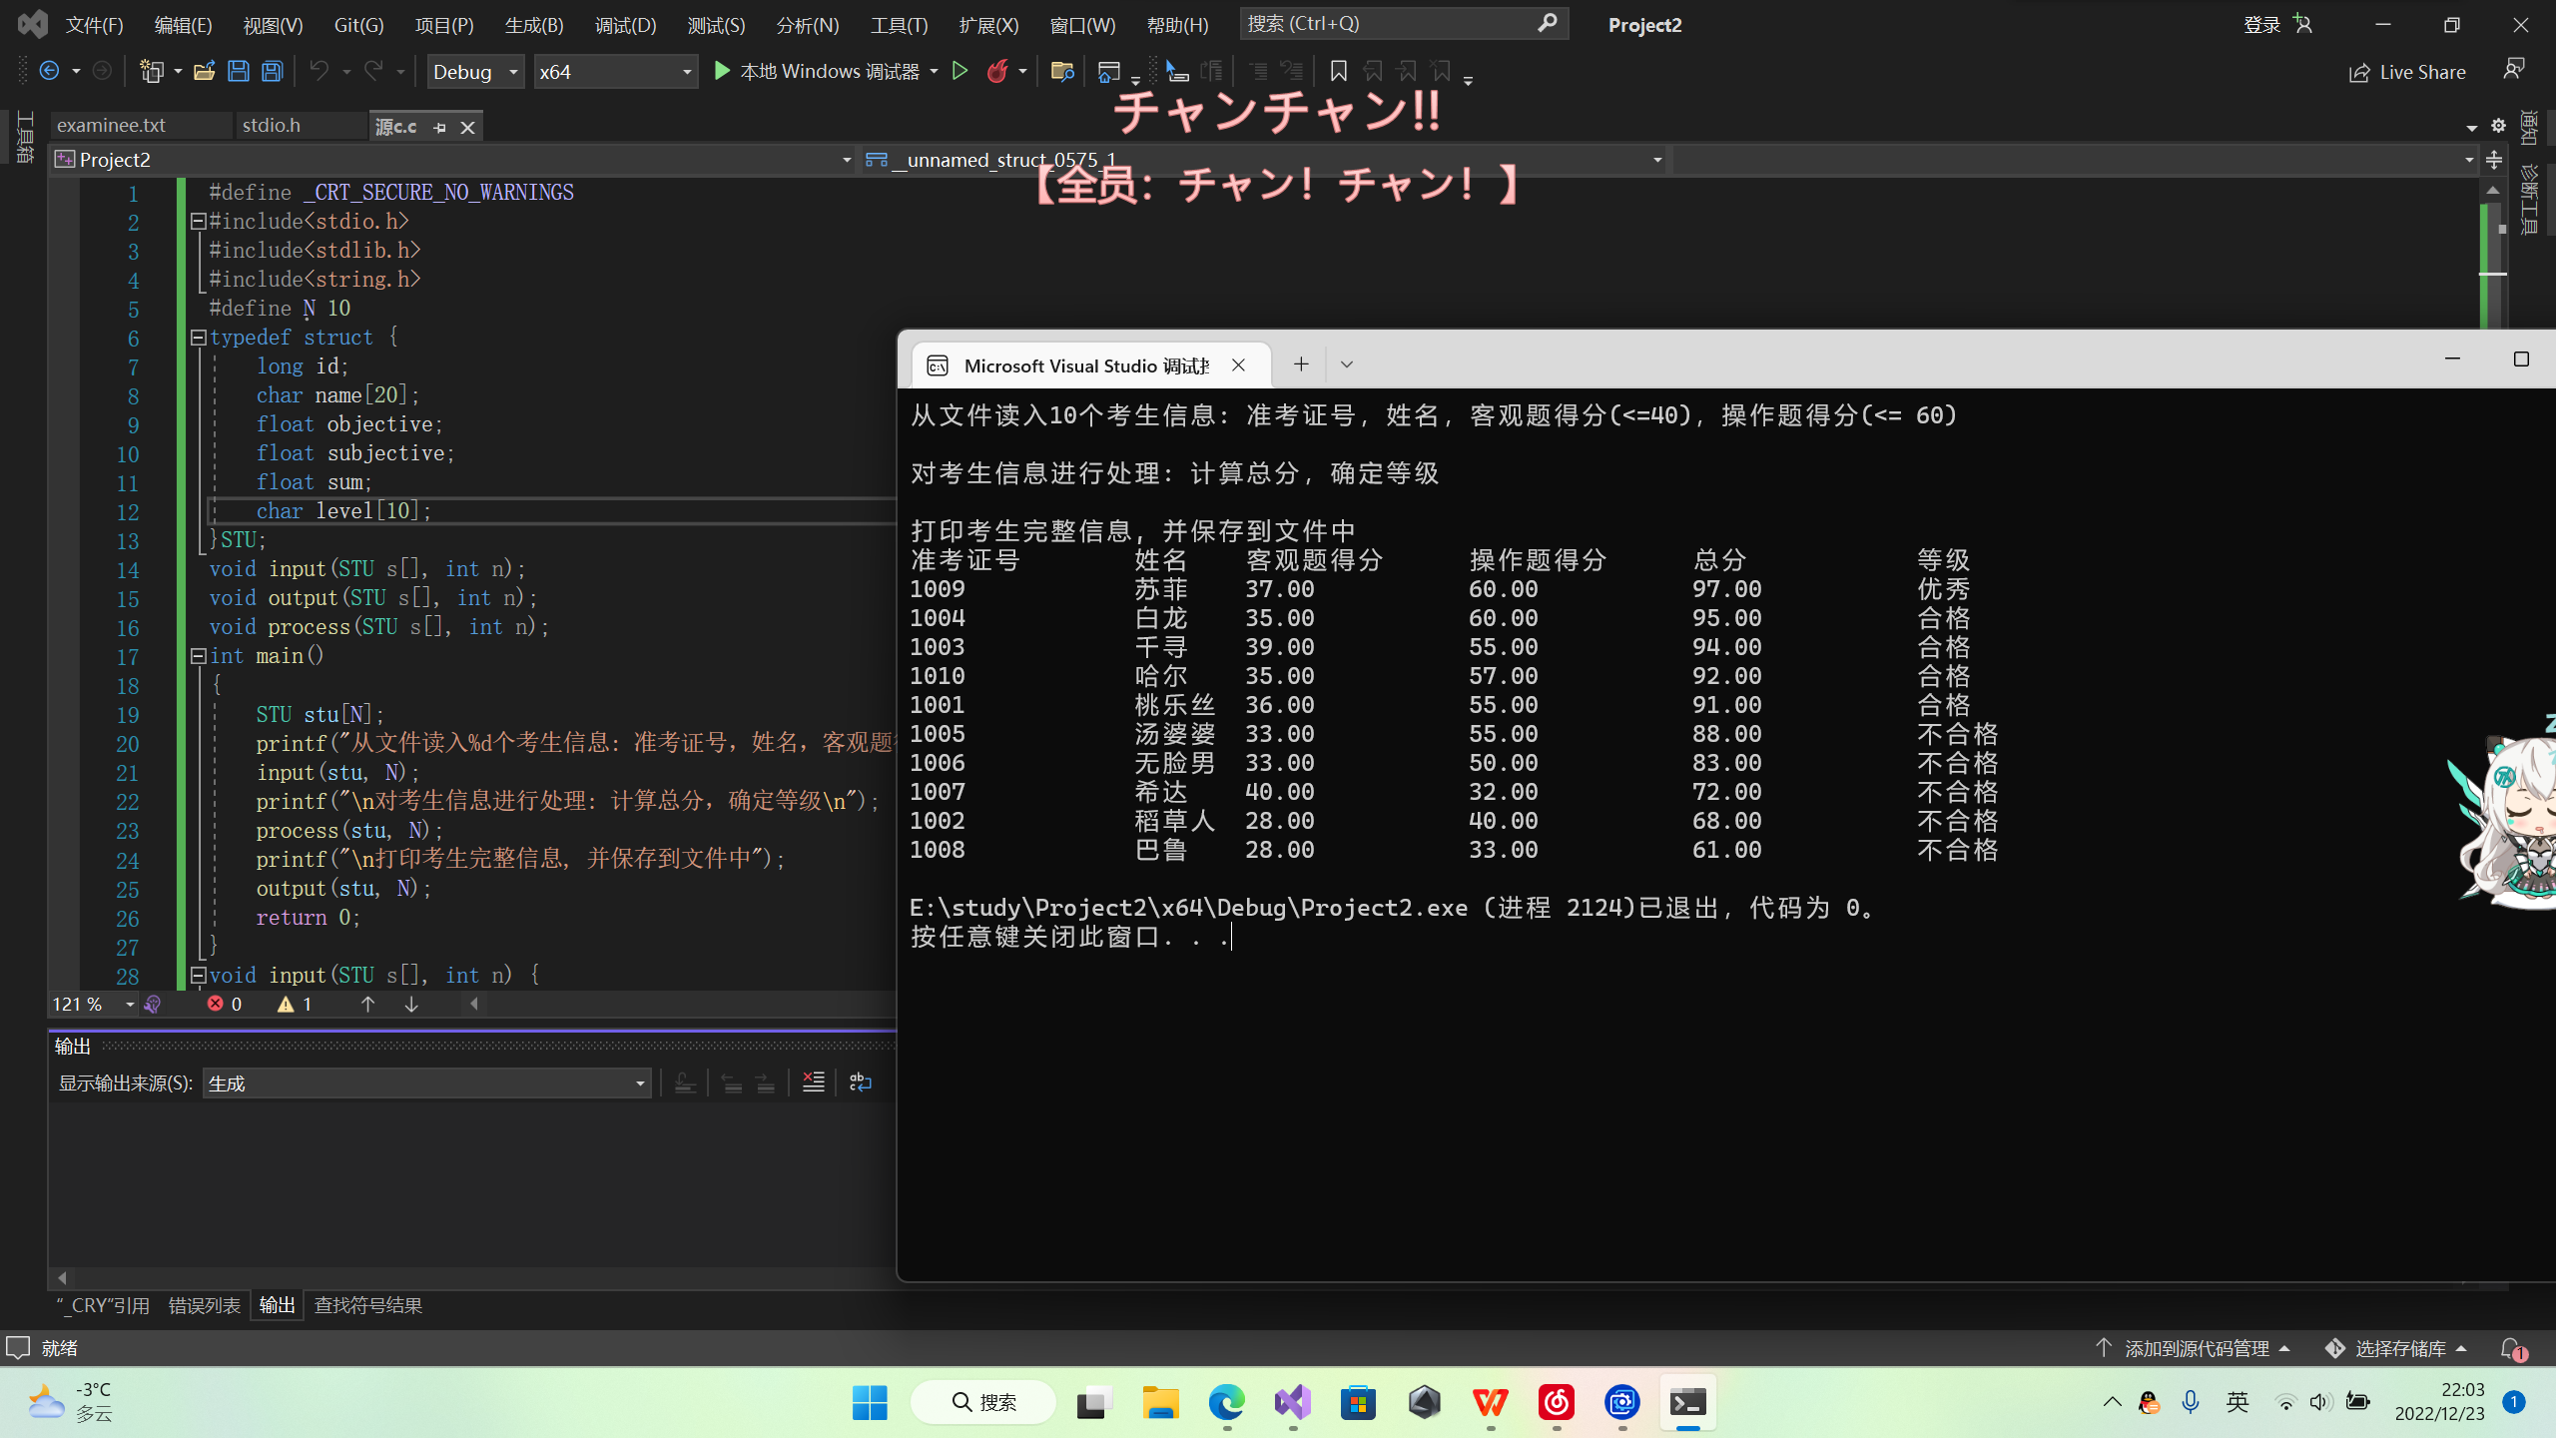Start without debugging using hollow play icon
The image size is (2556, 1438).
pos(959,71)
